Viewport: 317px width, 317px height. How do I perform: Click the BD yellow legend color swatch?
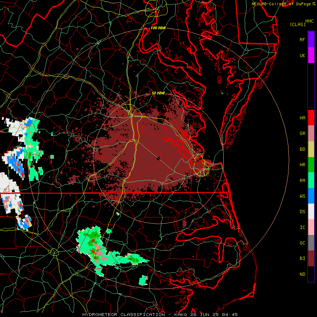pyautogui.click(x=311, y=149)
